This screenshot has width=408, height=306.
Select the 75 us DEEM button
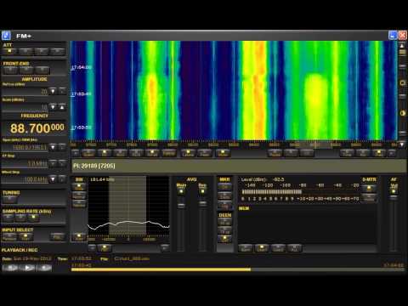click(x=224, y=231)
